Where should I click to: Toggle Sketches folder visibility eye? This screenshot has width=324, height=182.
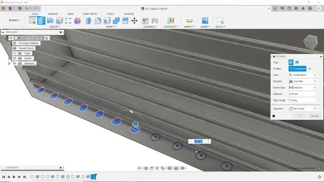click(15, 63)
